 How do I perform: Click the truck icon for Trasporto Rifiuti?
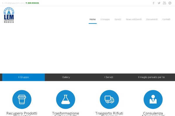pos(109,99)
